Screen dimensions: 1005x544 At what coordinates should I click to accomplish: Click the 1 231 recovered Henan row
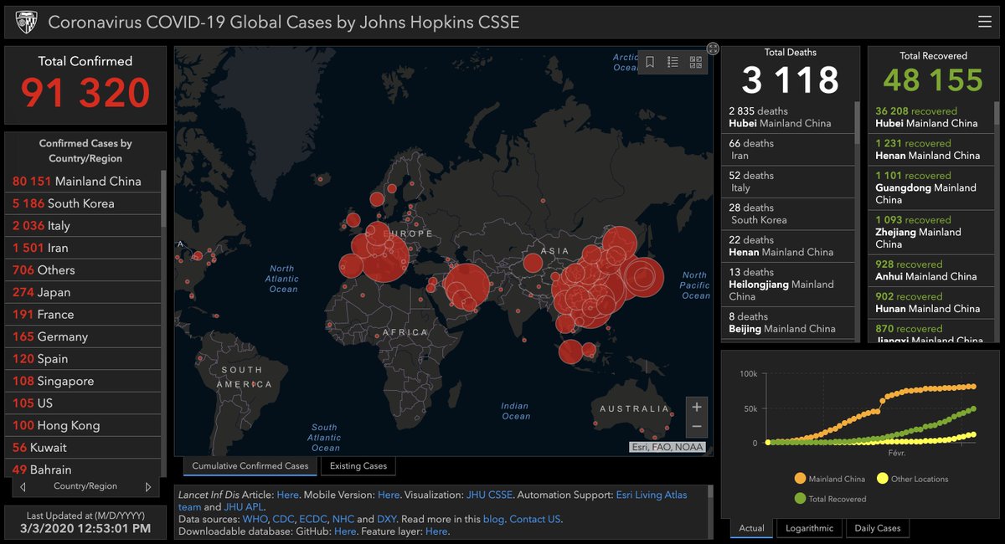[930, 150]
